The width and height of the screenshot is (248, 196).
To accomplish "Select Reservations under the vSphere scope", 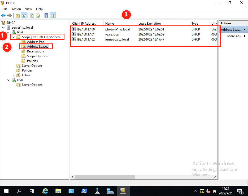I will (36, 51).
